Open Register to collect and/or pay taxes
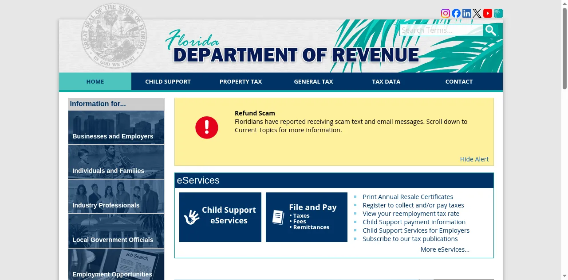This screenshot has height=280, width=568. (413, 205)
